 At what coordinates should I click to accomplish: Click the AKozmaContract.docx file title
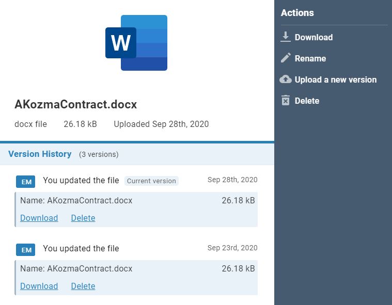point(76,105)
